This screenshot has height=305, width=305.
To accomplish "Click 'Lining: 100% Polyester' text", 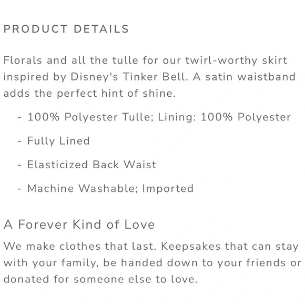I will (224, 117).
